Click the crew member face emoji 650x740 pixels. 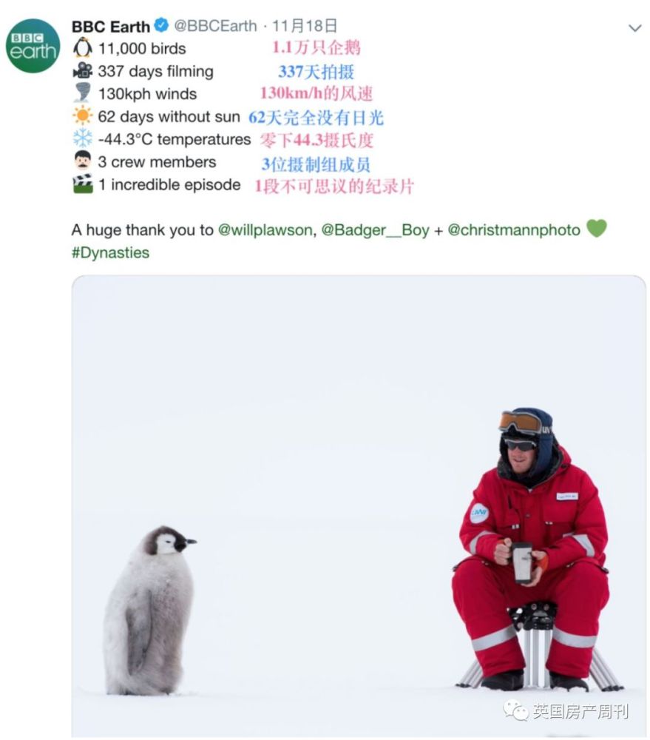pyautogui.click(x=83, y=161)
